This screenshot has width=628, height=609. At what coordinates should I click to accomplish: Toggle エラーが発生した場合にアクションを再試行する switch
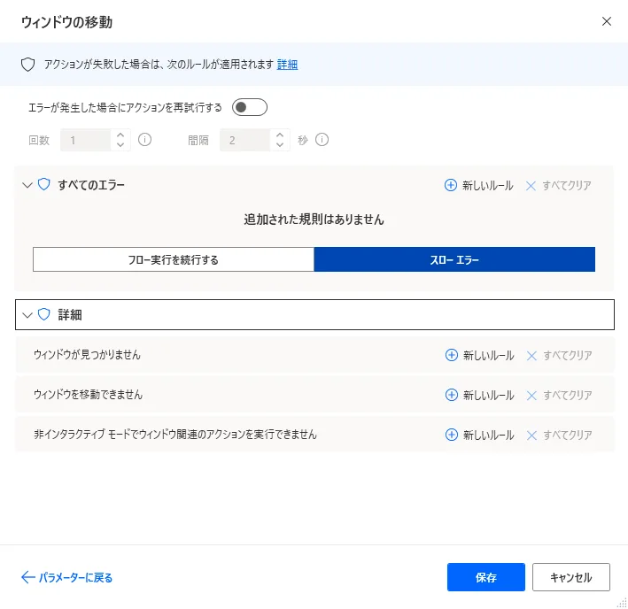tap(249, 108)
